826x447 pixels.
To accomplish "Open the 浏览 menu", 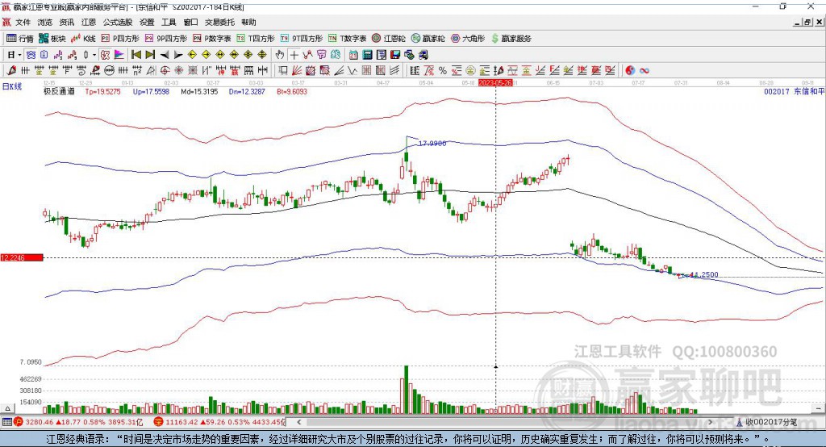I will (x=45, y=22).
